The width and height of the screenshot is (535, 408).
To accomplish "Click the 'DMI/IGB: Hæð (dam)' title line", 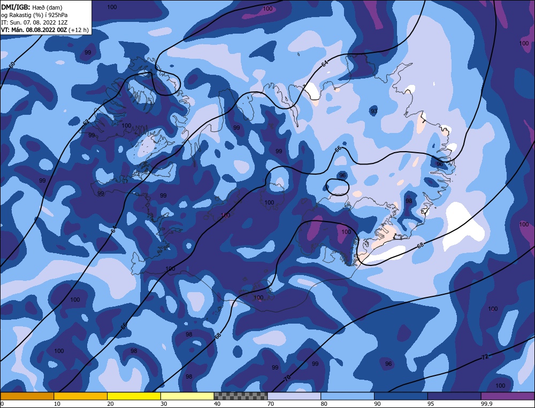I will (x=32, y=7).
